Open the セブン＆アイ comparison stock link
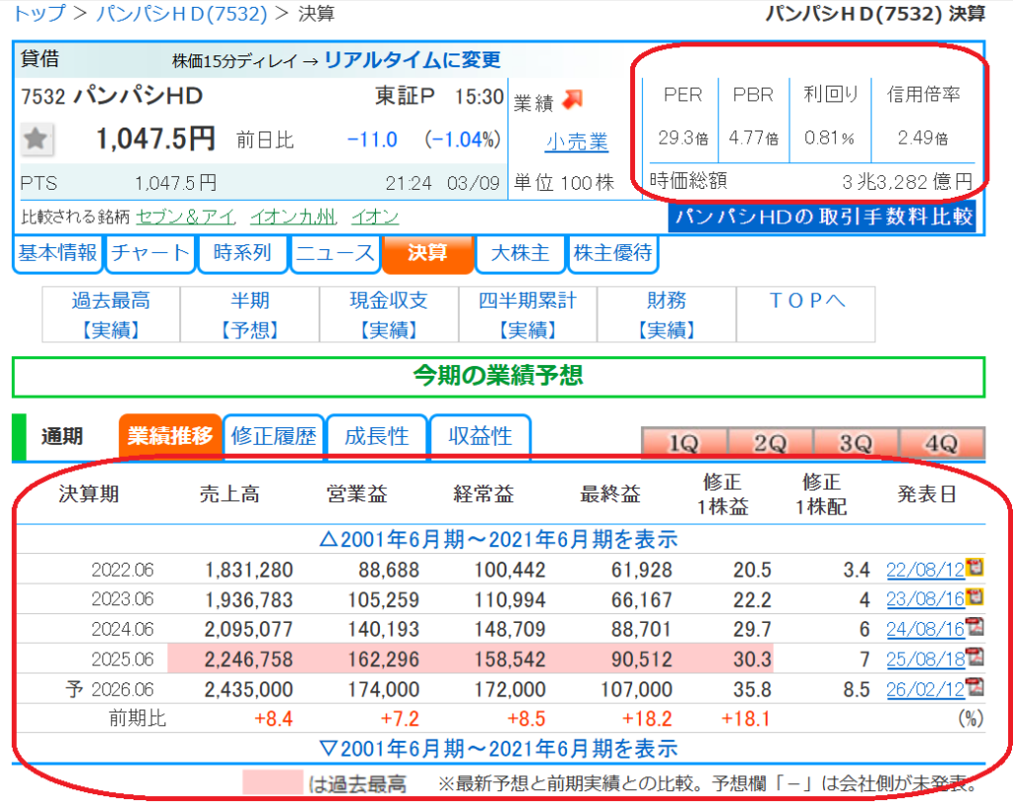 point(186,217)
